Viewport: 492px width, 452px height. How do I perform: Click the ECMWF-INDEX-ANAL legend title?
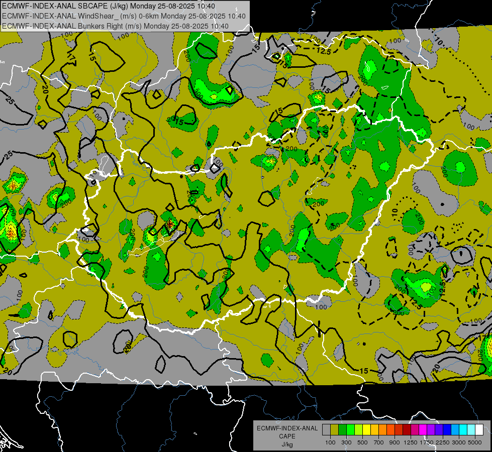click(x=287, y=428)
